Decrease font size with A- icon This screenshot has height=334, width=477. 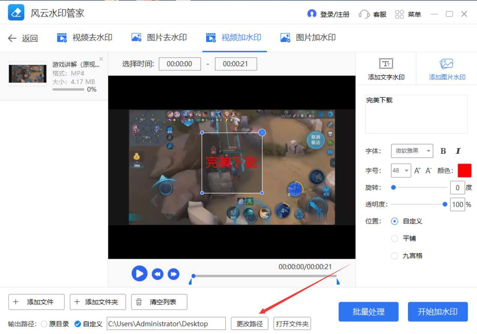[429, 171]
